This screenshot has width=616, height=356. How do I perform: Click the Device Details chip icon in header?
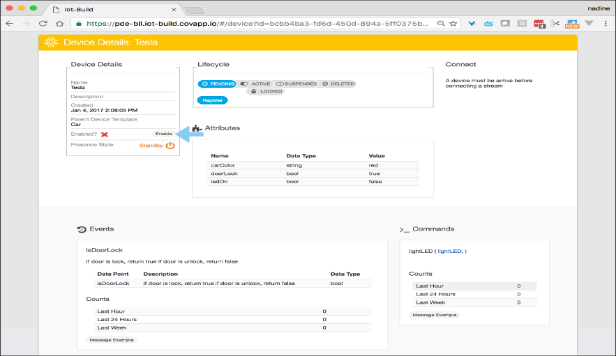click(51, 42)
